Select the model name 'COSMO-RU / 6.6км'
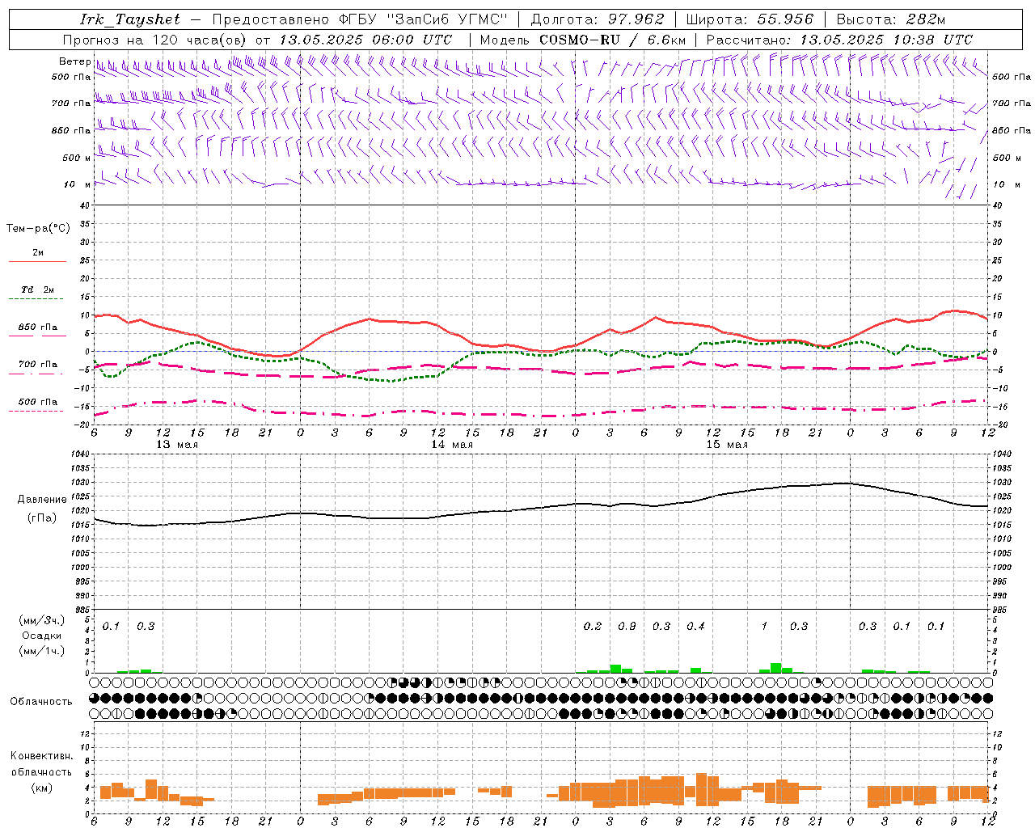1035x828 pixels. tap(613, 40)
